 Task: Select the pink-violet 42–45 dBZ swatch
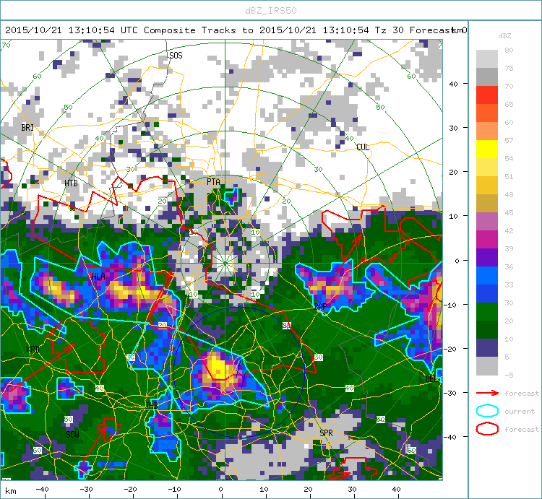pyautogui.click(x=486, y=222)
